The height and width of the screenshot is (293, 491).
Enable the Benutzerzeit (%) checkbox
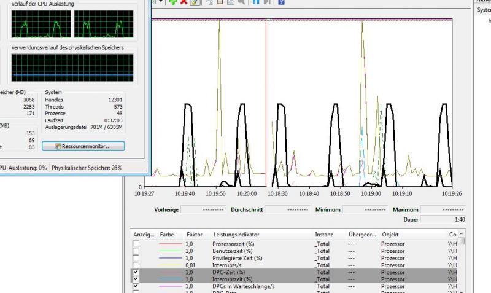pos(136,251)
